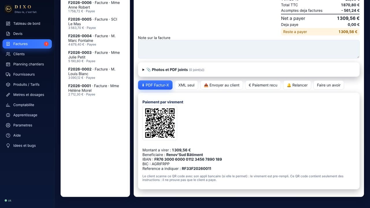Click the Parametres gear icon
Screen dimensions: 370x208
pyautogui.click(x=8, y=125)
